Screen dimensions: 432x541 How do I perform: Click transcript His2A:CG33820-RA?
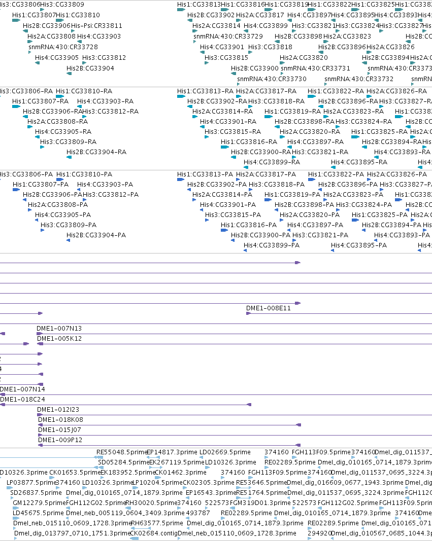(x=310, y=132)
